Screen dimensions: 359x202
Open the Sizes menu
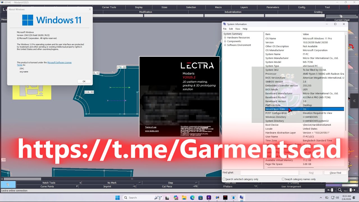click(164, 7)
